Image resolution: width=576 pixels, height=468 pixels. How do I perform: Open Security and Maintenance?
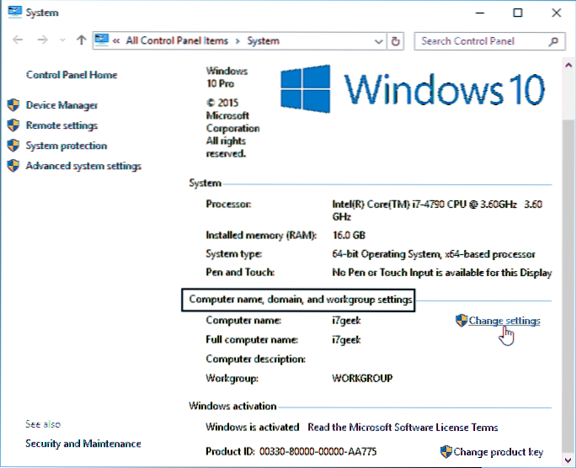83,444
